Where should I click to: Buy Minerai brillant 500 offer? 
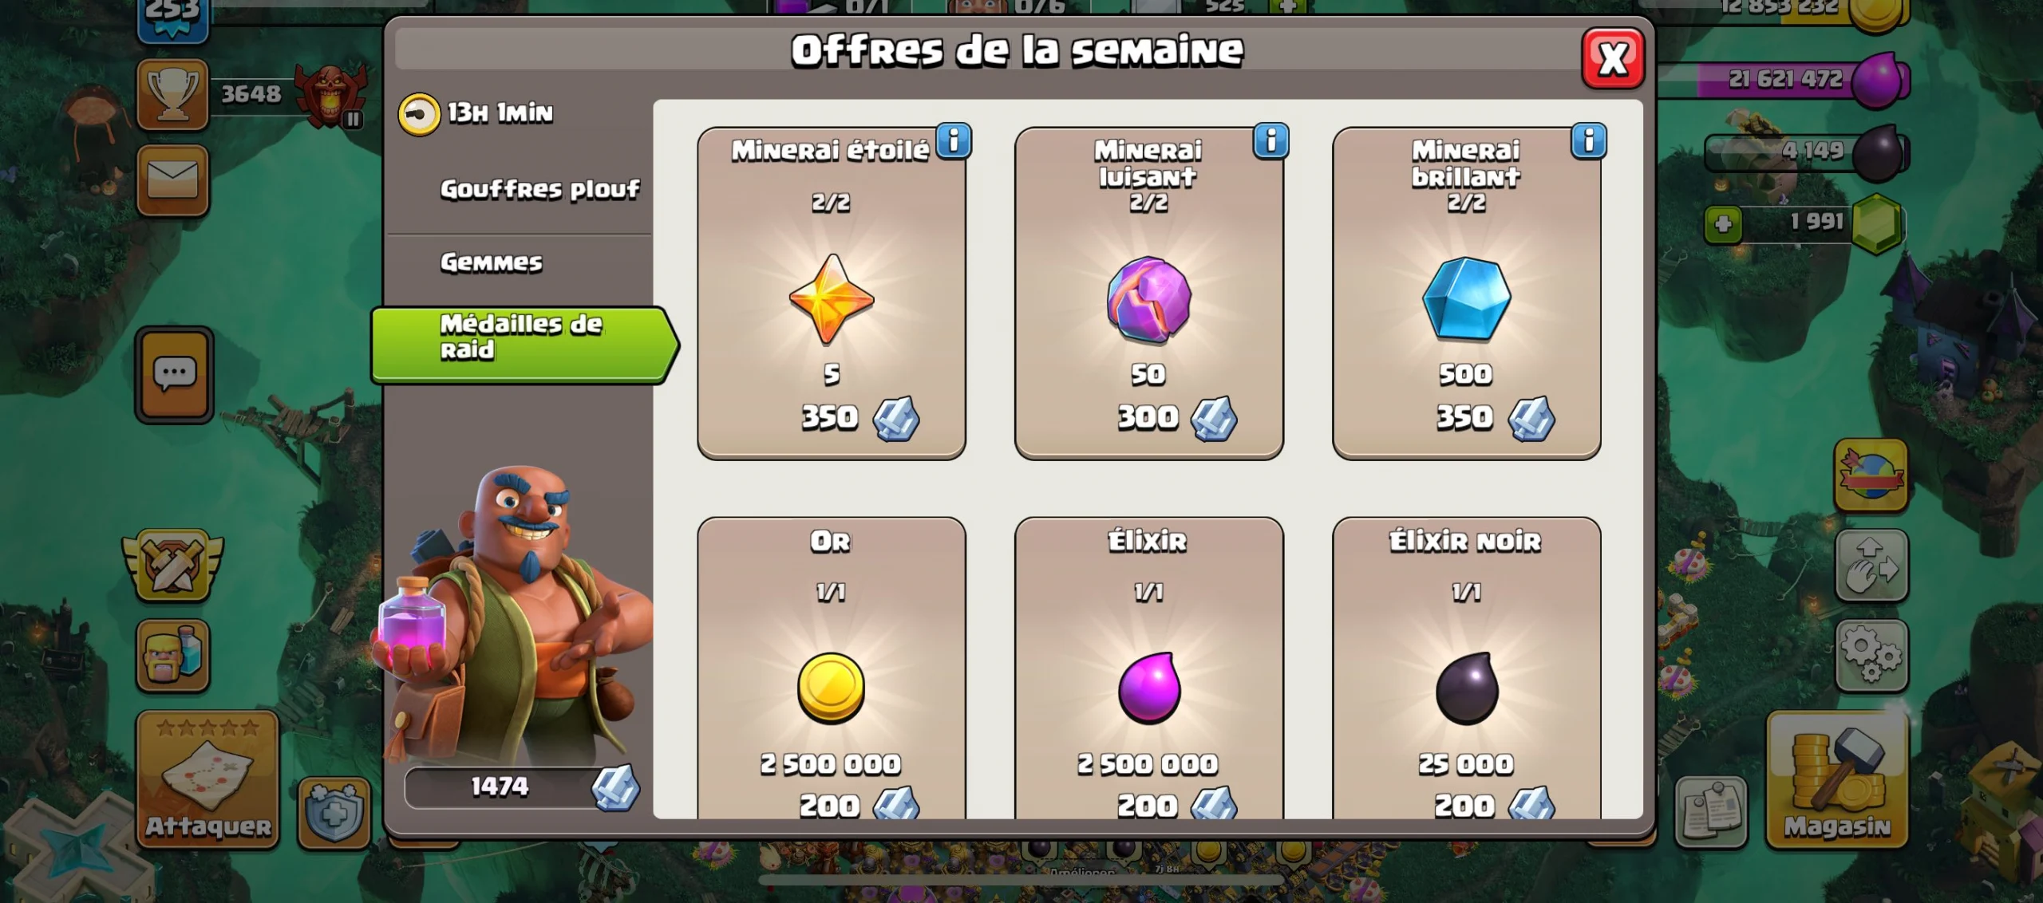pyautogui.click(x=1467, y=293)
